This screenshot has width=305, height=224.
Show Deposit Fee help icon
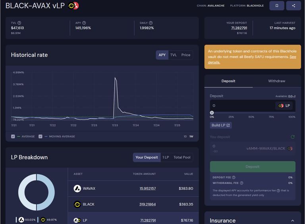(234, 177)
